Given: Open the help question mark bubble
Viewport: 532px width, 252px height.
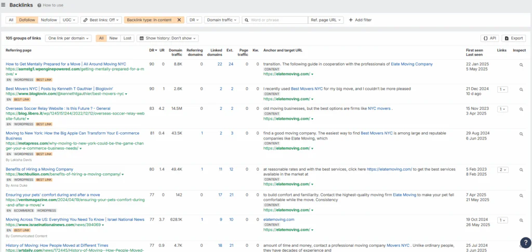Looking at the screenshot, I should pos(526,242).
